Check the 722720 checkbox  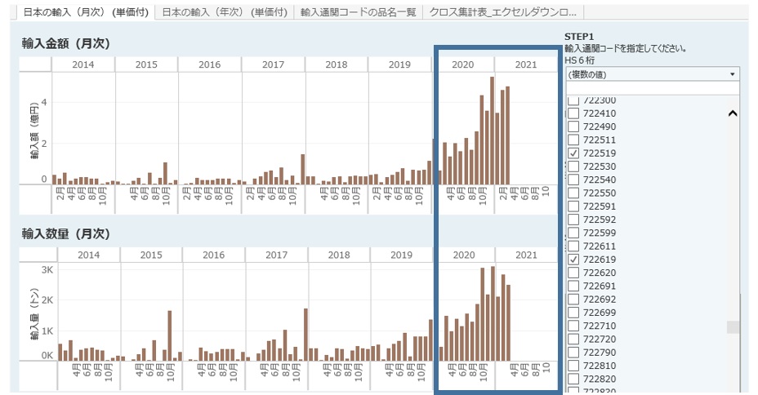573,339
